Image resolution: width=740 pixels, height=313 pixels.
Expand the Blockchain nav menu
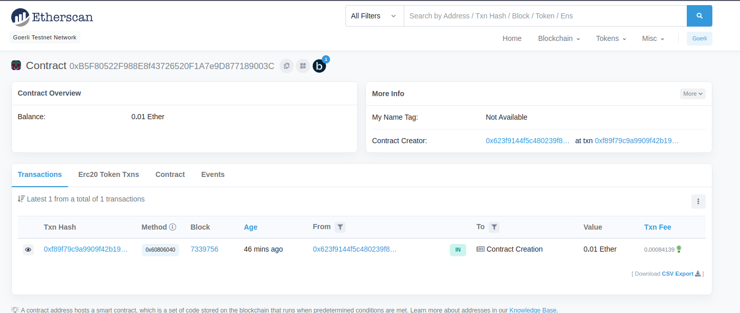tap(559, 38)
